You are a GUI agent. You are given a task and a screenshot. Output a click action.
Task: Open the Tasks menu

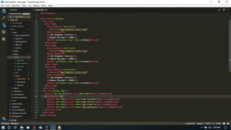(x=43, y=6)
